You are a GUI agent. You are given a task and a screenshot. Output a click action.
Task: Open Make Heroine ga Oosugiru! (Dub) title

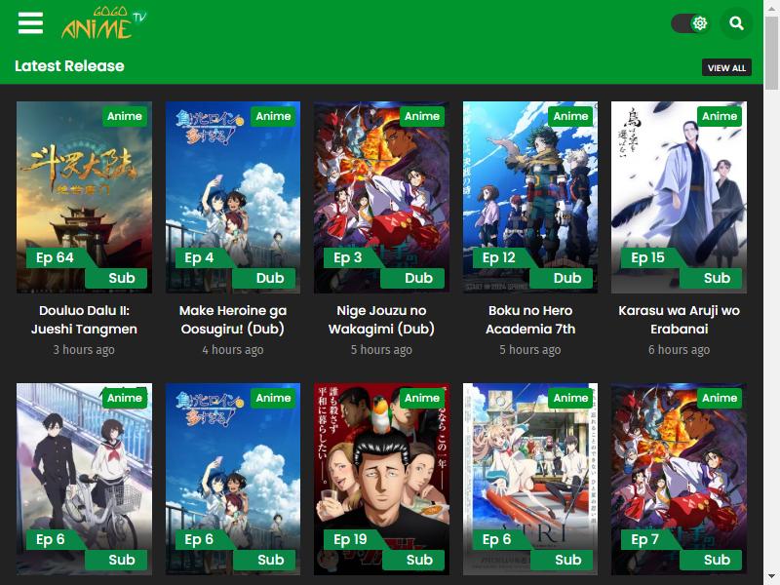[233, 320]
